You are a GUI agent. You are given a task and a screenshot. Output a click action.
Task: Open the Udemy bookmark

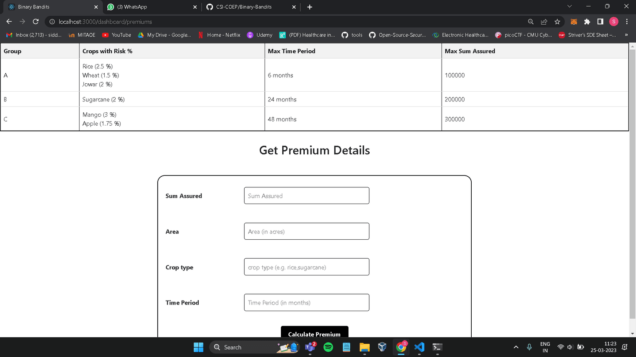[x=260, y=35]
